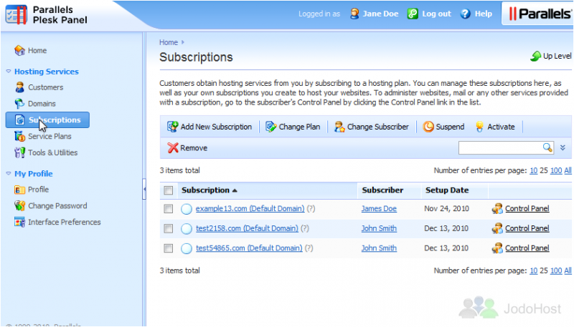This screenshot has width=574, height=327.
Task: Click status circle icon for example13.com
Action: click(187, 209)
